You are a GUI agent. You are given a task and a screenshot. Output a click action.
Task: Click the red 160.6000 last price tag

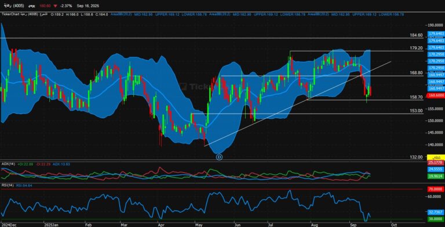[x=436, y=96]
